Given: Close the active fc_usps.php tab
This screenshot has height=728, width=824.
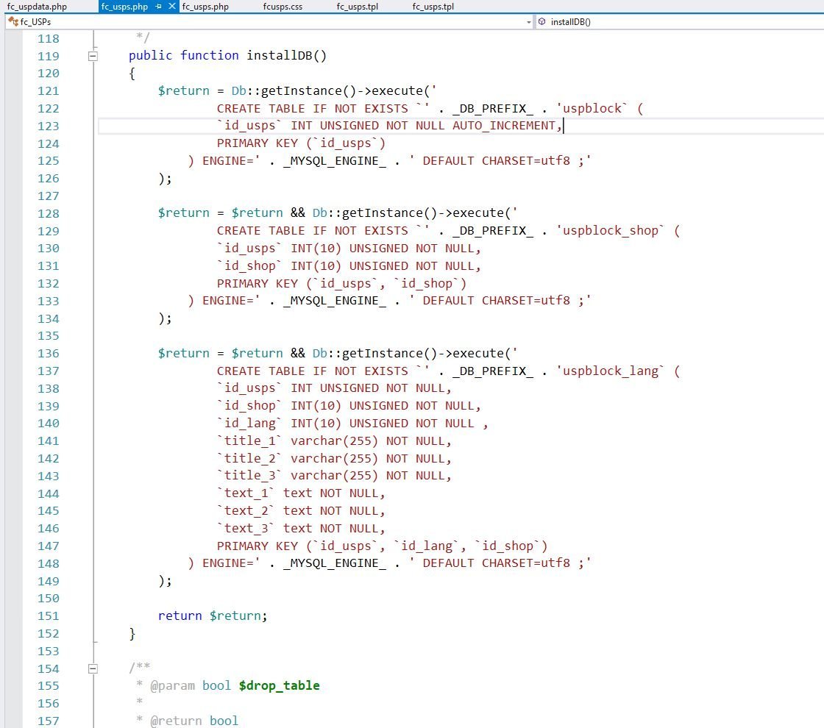Looking at the screenshot, I should 172,7.
